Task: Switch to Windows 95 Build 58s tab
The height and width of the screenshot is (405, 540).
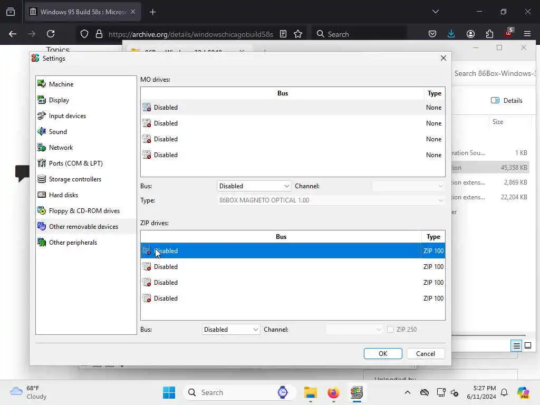Action: [x=83, y=12]
